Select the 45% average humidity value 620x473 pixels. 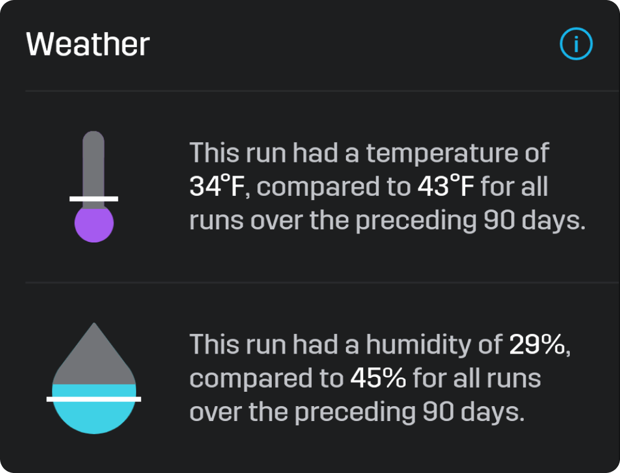point(378,378)
